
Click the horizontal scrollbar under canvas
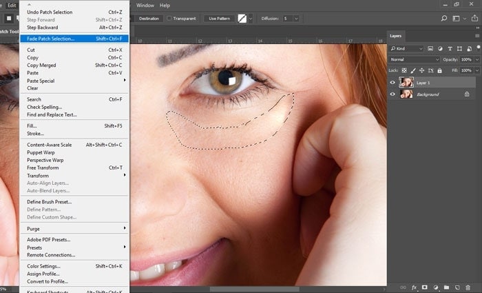click(255, 290)
